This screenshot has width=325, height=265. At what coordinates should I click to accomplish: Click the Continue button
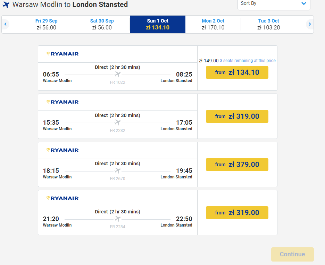(x=292, y=254)
